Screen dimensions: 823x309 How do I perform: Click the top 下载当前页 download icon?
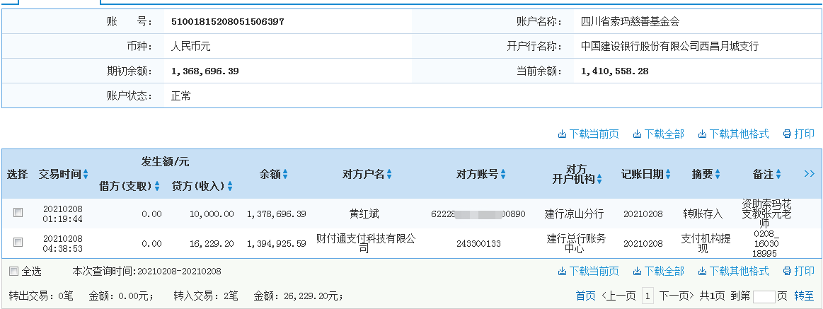pos(562,134)
